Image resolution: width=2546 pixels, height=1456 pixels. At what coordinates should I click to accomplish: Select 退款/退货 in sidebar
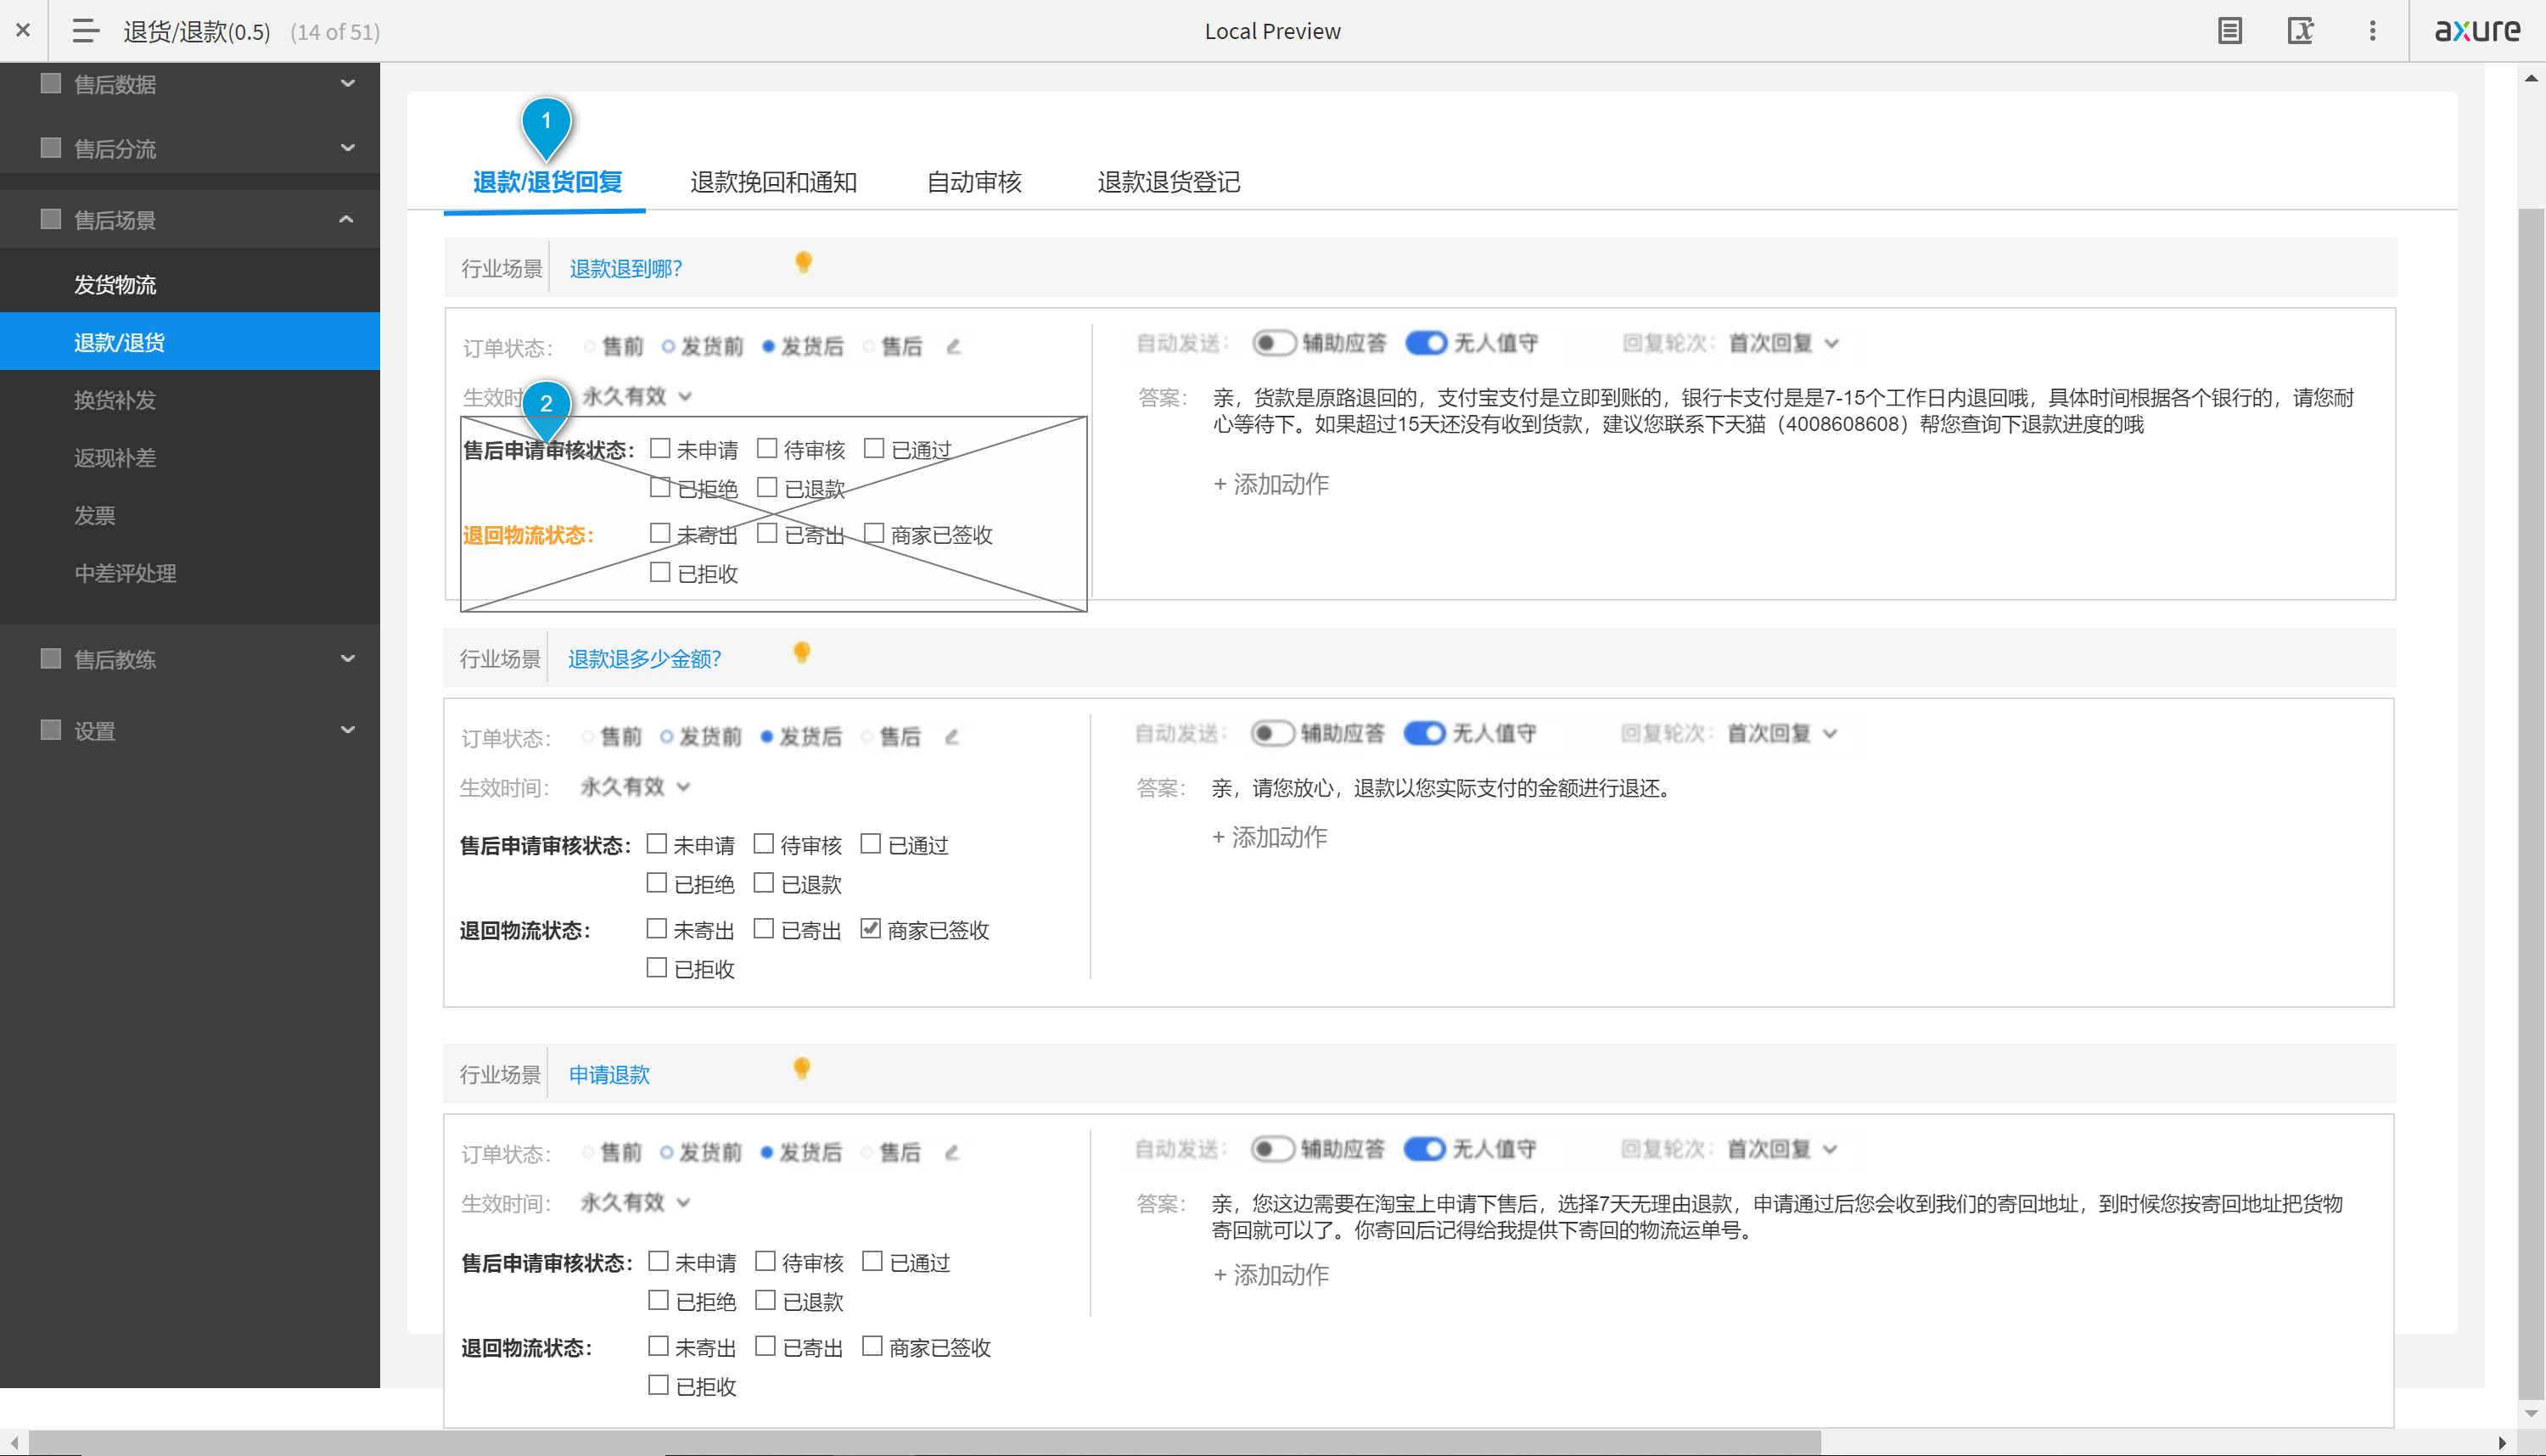click(x=190, y=342)
